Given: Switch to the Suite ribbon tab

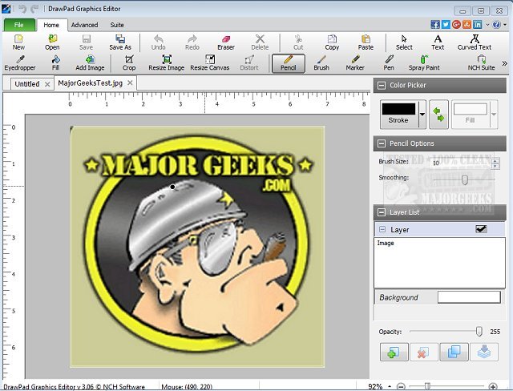Looking at the screenshot, I should pyautogui.click(x=117, y=25).
